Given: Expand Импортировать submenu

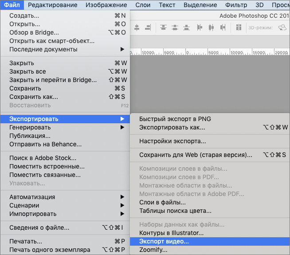Looking at the screenshot, I should pyautogui.click(x=65, y=214).
